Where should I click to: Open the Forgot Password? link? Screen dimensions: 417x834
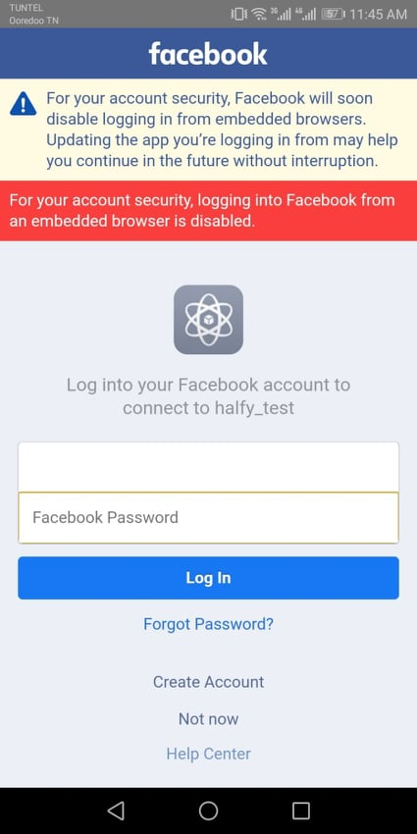tap(208, 624)
